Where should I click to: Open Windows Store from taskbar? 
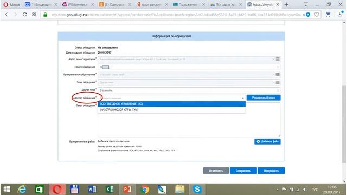click(40, 190)
